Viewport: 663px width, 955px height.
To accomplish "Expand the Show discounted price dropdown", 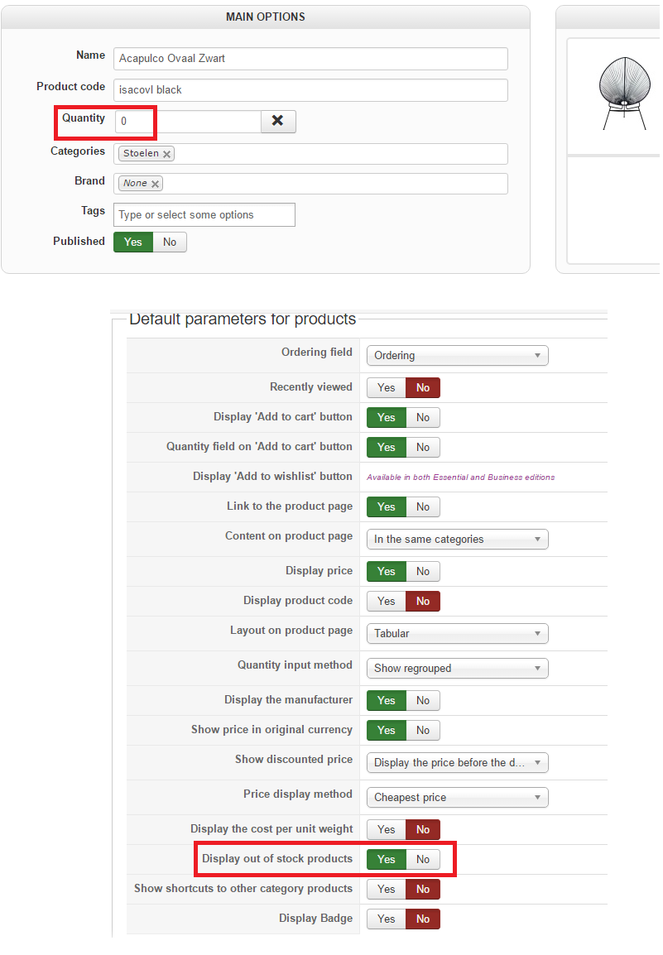I will click(x=457, y=763).
